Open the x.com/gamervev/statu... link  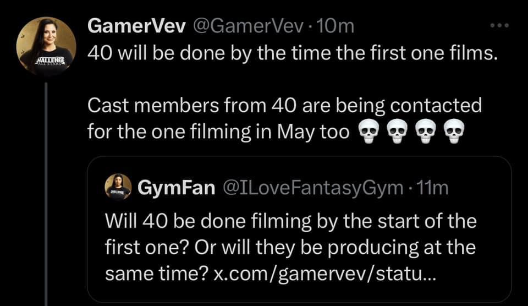click(325, 274)
